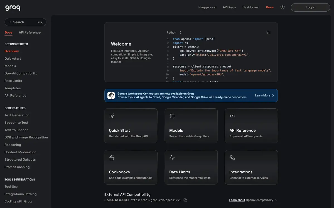Click the activity pulse icon on Rate Limits
The width and height of the screenshot is (334, 208).
[172, 158]
